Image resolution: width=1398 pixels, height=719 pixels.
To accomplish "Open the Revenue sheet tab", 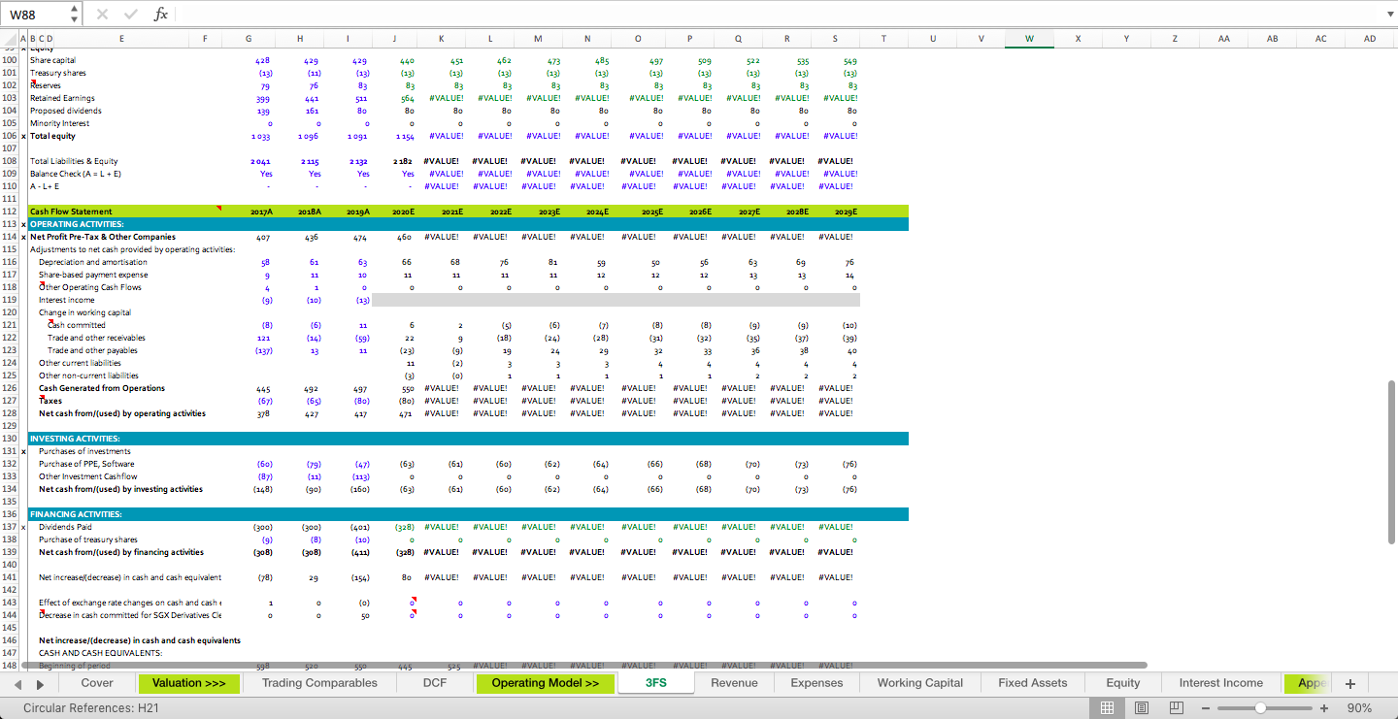I will tap(734, 683).
